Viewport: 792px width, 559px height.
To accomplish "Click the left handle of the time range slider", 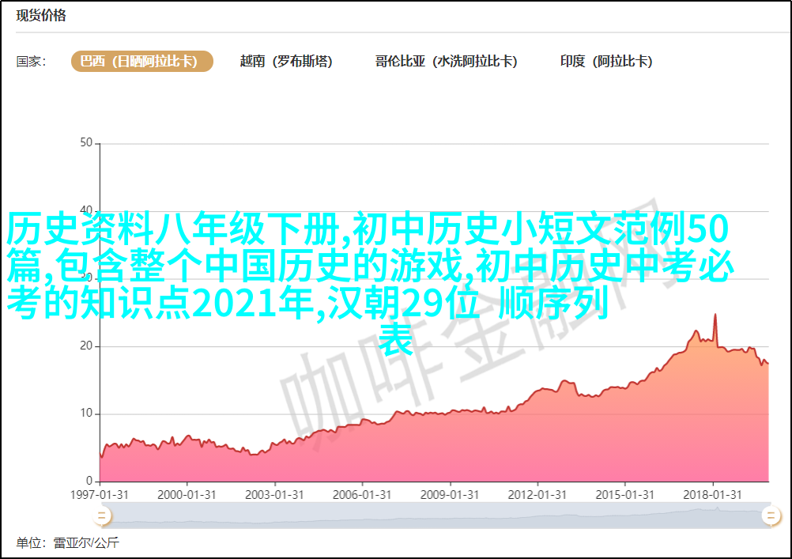I will click(100, 516).
